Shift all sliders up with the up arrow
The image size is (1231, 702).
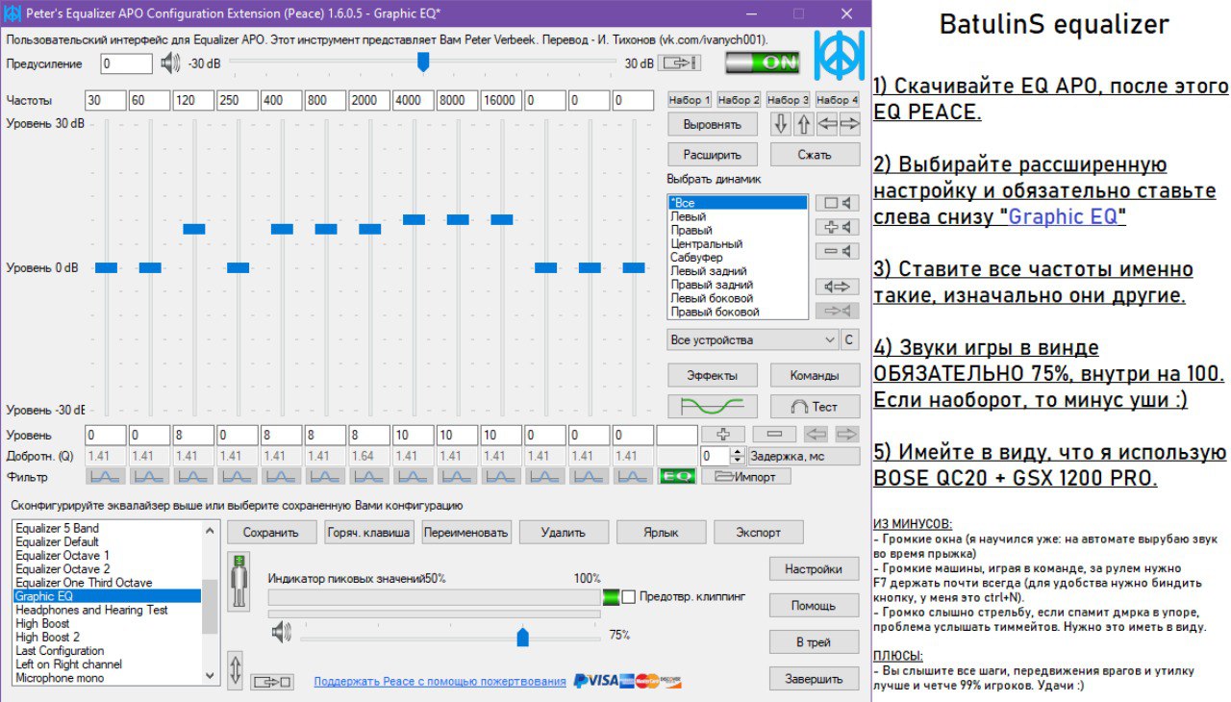(x=804, y=124)
